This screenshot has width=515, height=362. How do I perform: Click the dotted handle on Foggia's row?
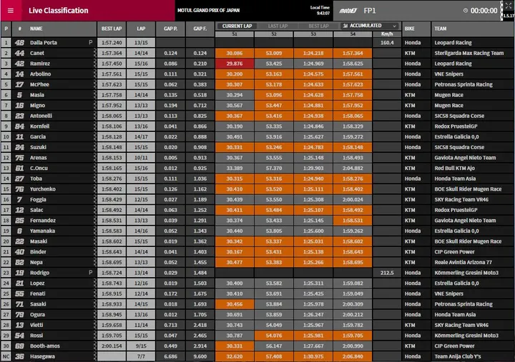point(95,200)
